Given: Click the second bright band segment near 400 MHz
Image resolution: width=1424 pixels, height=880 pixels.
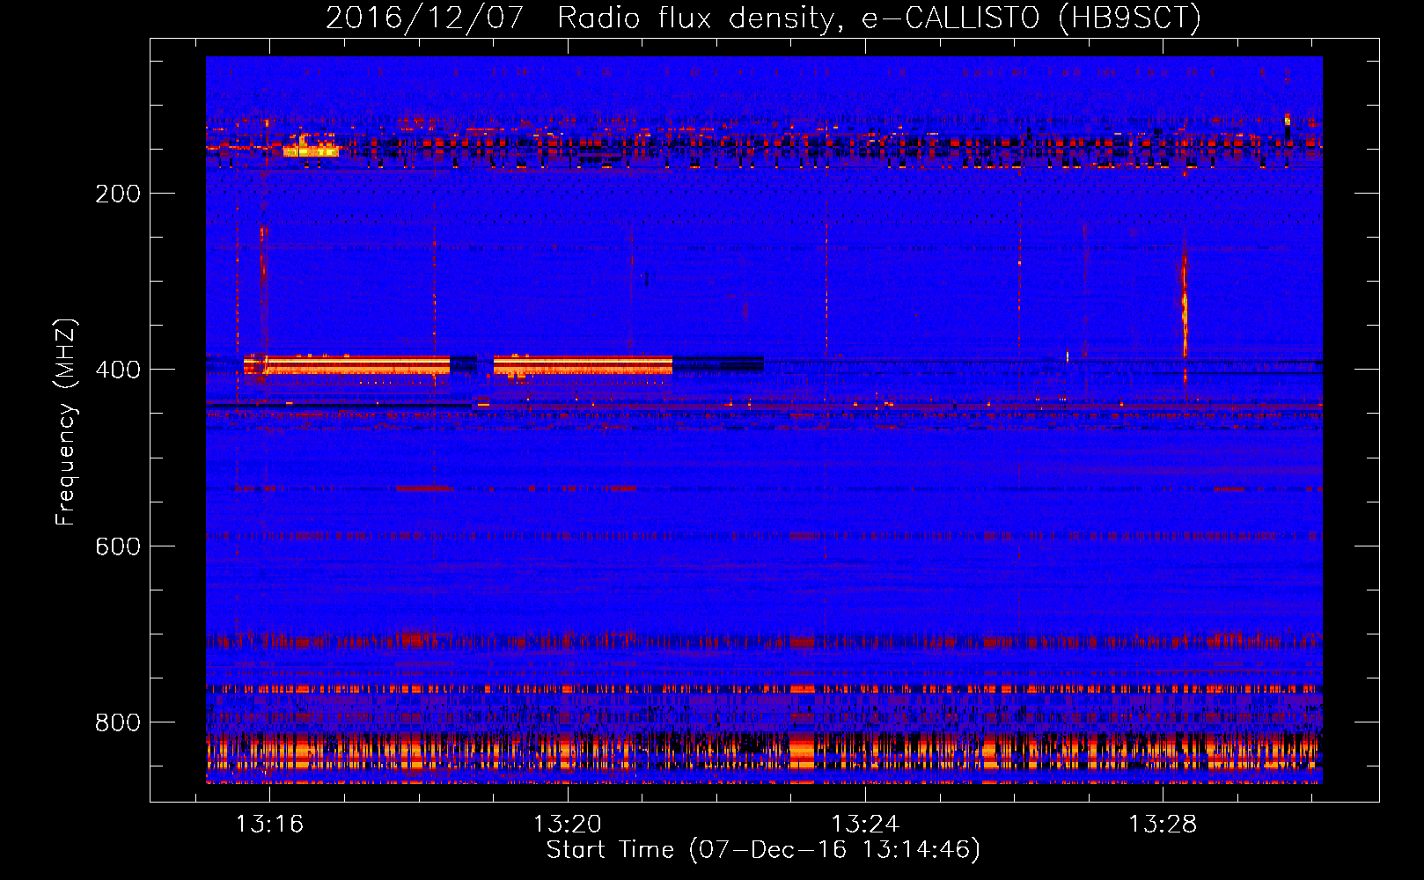Looking at the screenshot, I should [583, 364].
